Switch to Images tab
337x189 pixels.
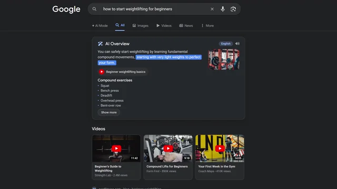pyautogui.click(x=141, y=26)
